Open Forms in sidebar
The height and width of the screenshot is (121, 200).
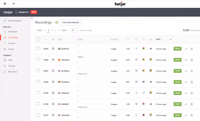(x=11, y=49)
